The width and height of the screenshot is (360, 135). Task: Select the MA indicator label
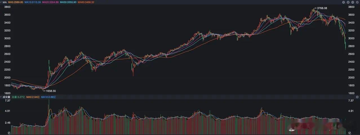coord(5,2)
